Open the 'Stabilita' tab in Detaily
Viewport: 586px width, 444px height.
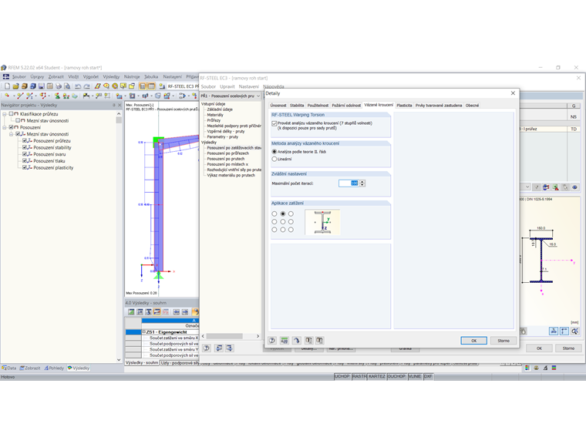point(297,106)
